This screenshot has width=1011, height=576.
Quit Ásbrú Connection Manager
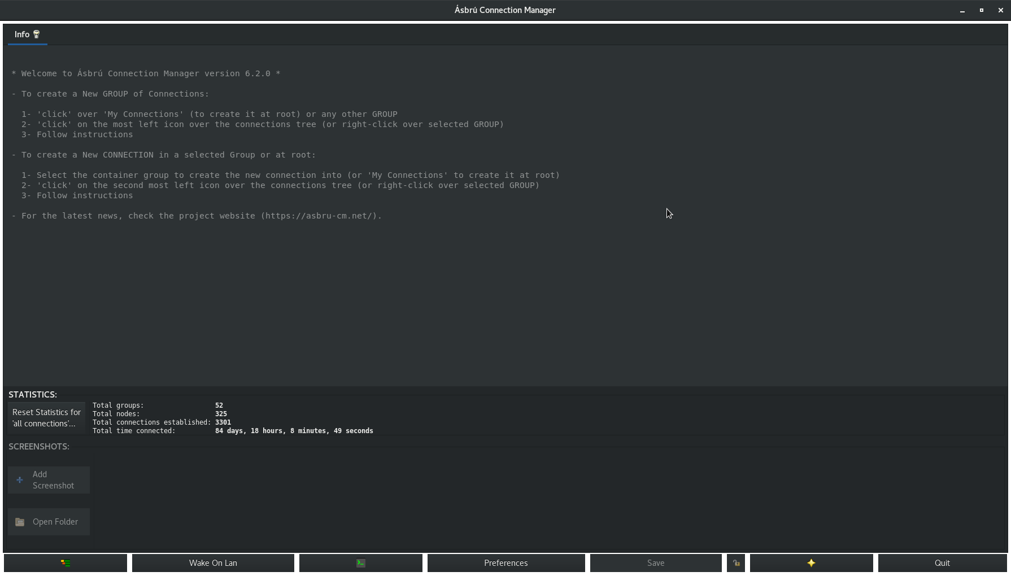pyautogui.click(x=942, y=562)
